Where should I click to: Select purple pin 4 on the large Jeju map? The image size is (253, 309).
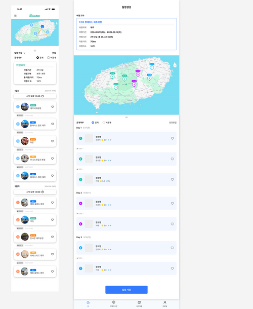[x=134, y=84]
